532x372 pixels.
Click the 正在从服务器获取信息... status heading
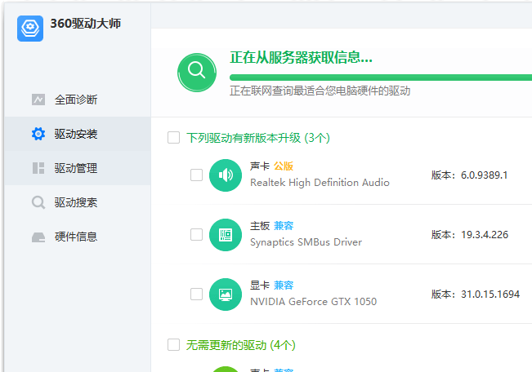pyautogui.click(x=301, y=57)
